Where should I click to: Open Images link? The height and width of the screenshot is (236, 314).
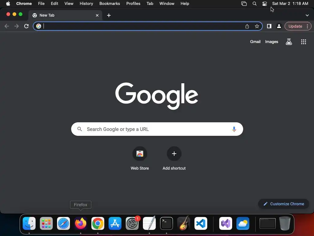pos(272,42)
